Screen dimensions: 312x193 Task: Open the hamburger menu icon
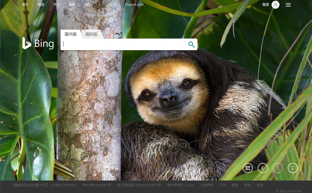288,5
